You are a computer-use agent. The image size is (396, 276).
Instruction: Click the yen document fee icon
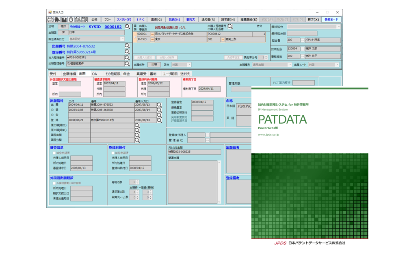point(78,19)
